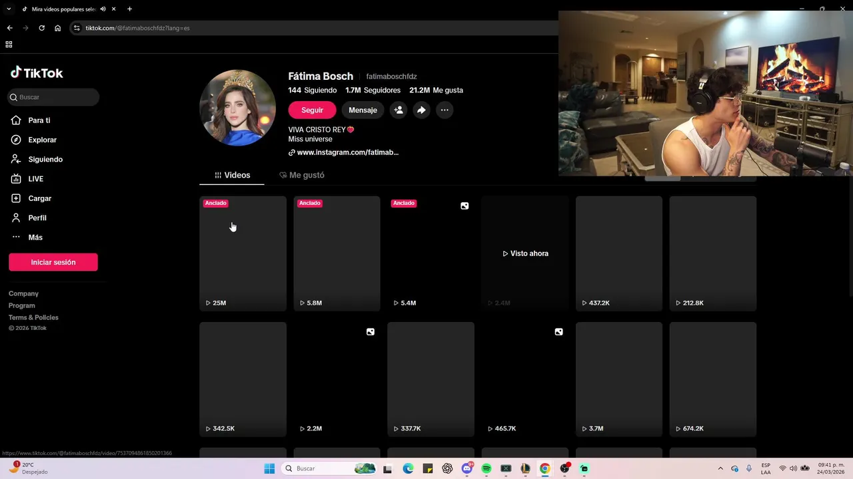Open ESP LAA language switcher
853x479 pixels.
(766, 468)
